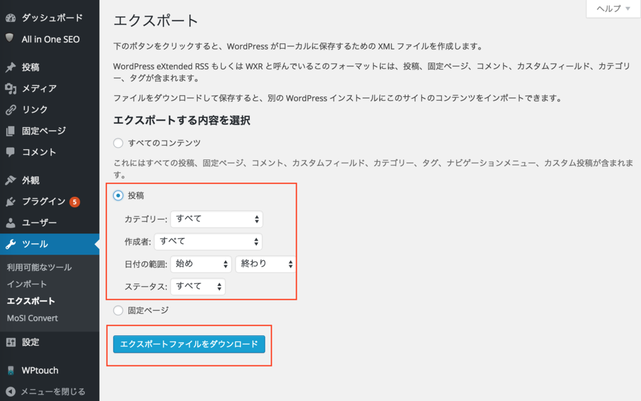Click the エクスポートする内容を選択 heading

(x=182, y=121)
